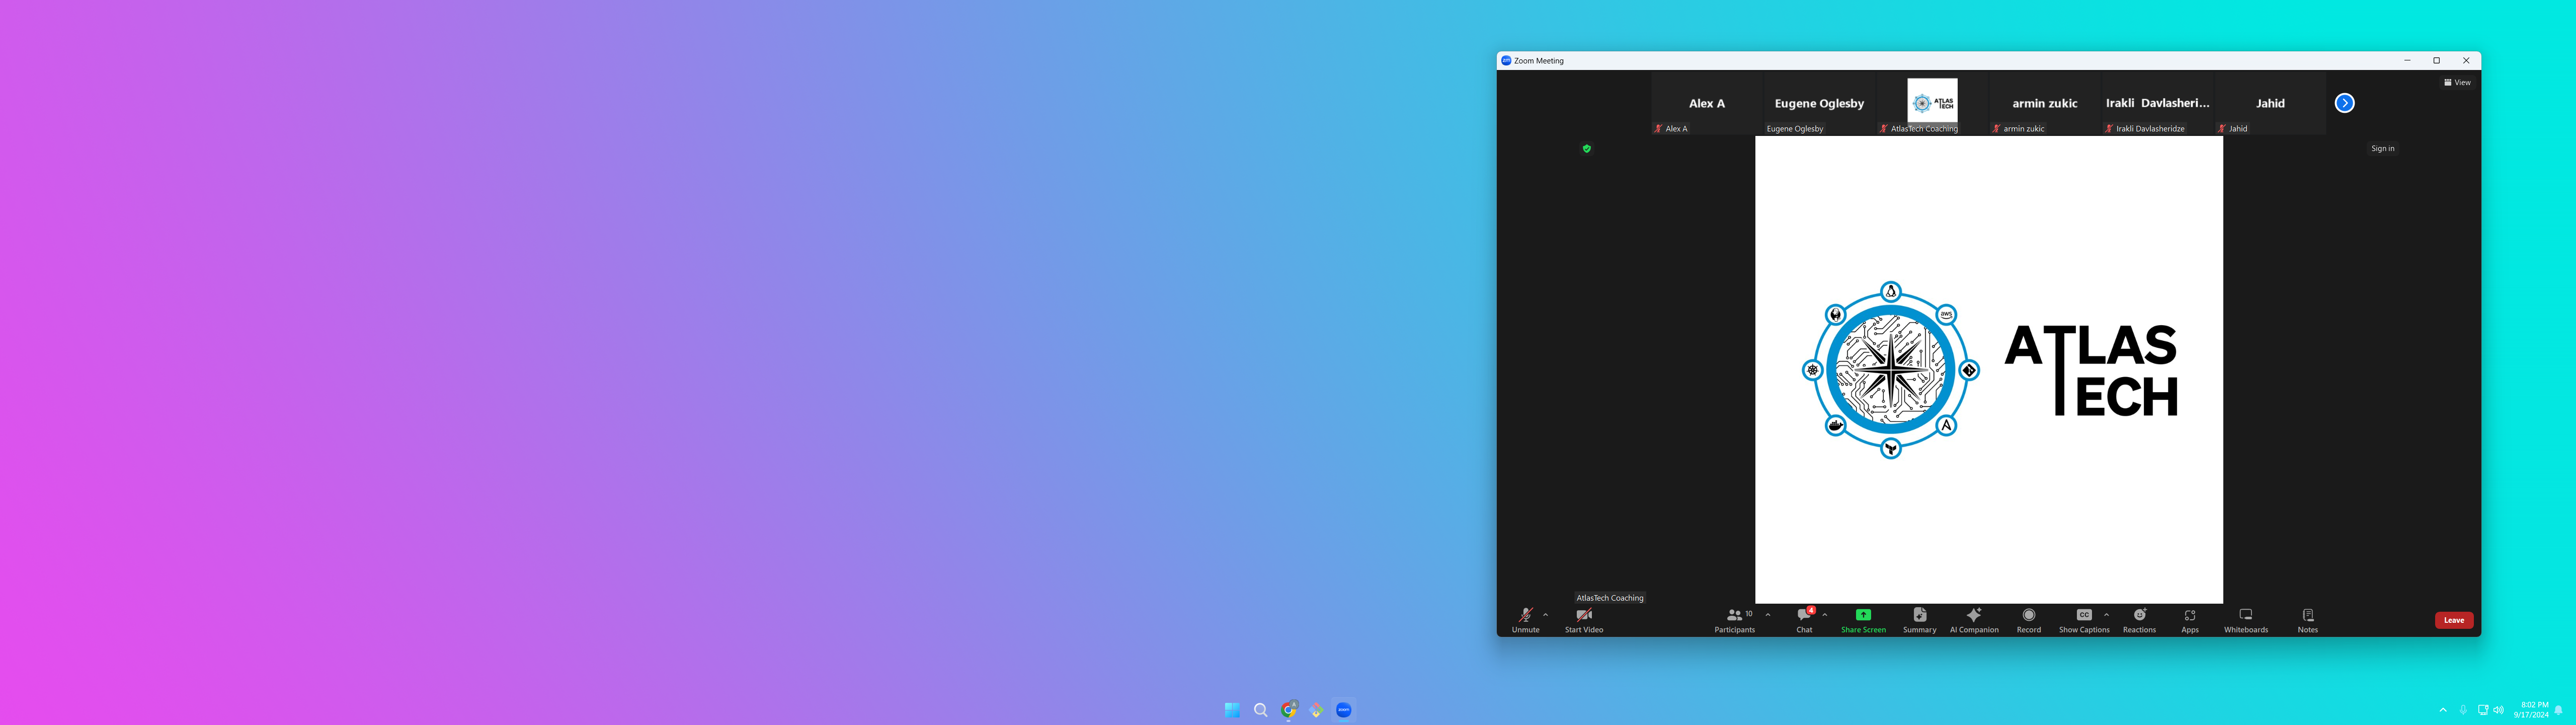Screen dimensions: 2576x725
Task: Start recording with the Record button
Action: pyautogui.click(x=2028, y=619)
